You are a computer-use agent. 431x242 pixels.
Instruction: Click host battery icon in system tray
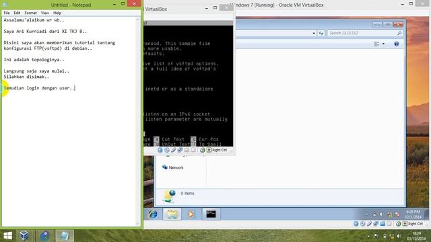(385, 236)
